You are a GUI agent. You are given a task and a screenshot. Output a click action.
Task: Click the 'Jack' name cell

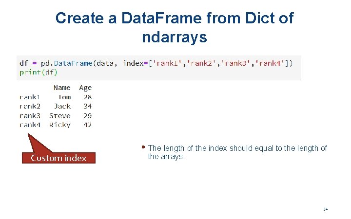[x=62, y=107]
